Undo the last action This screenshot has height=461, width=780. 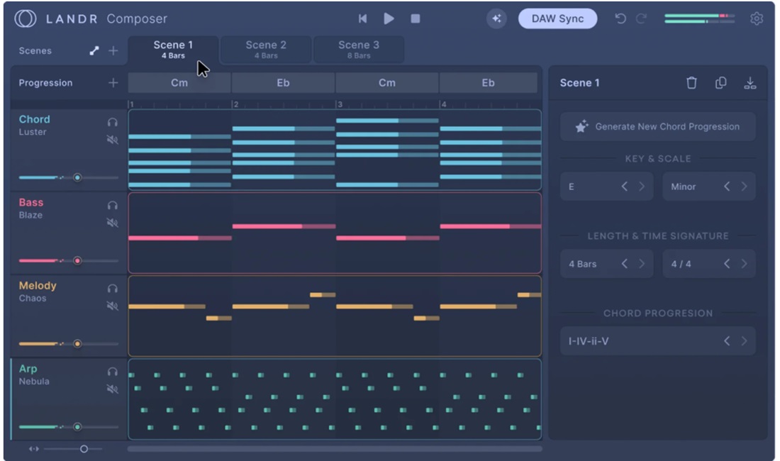pos(620,18)
